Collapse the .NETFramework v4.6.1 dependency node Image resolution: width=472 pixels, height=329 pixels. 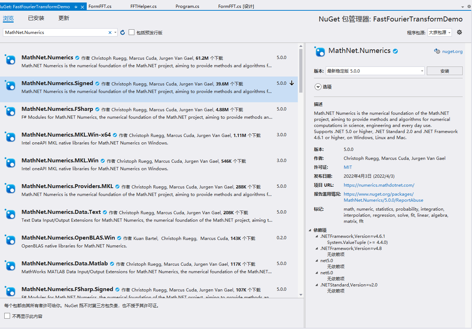316,236
